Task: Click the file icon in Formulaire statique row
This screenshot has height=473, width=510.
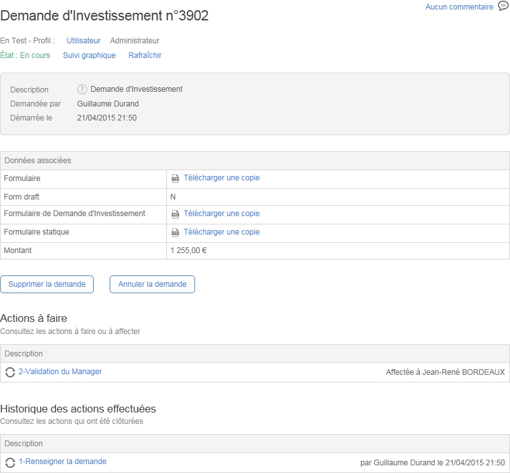Action: (175, 233)
